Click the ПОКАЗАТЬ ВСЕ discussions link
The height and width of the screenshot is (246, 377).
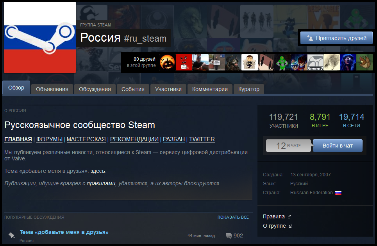(x=233, y=217)
